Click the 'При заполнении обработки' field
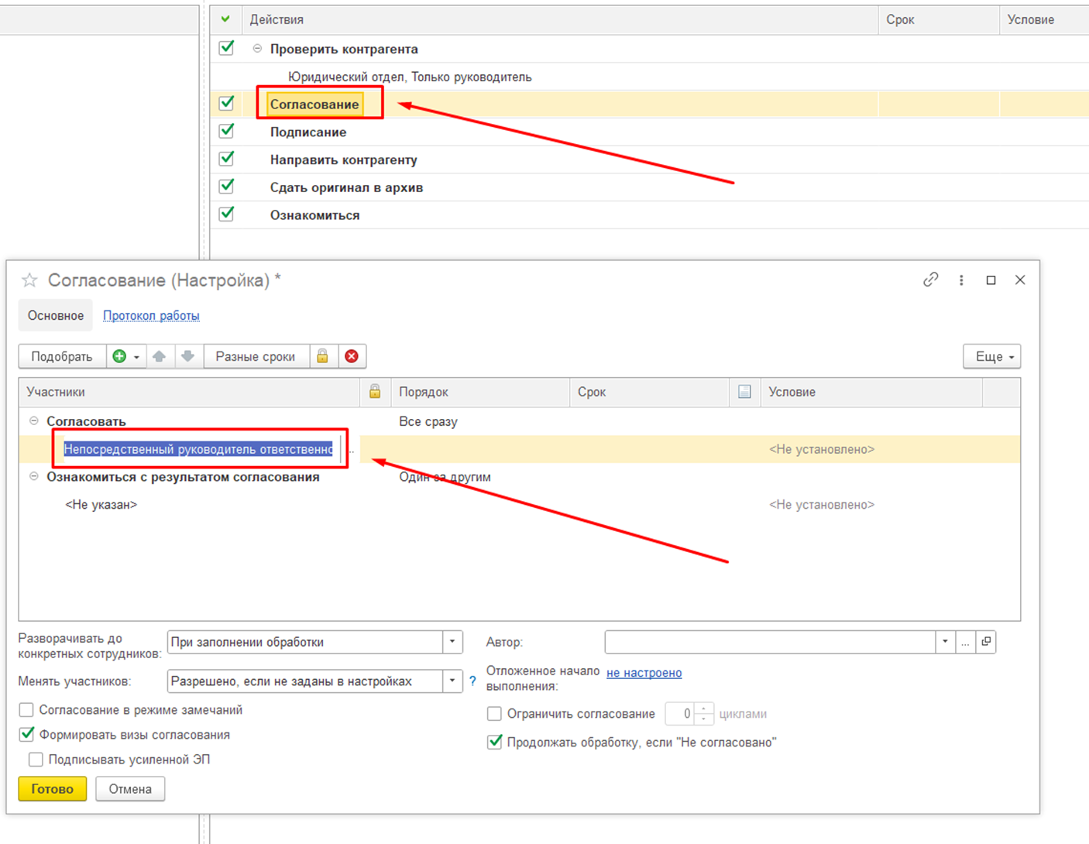The height and width of the screenshot is (844, 1089). (x=305, y=642)
